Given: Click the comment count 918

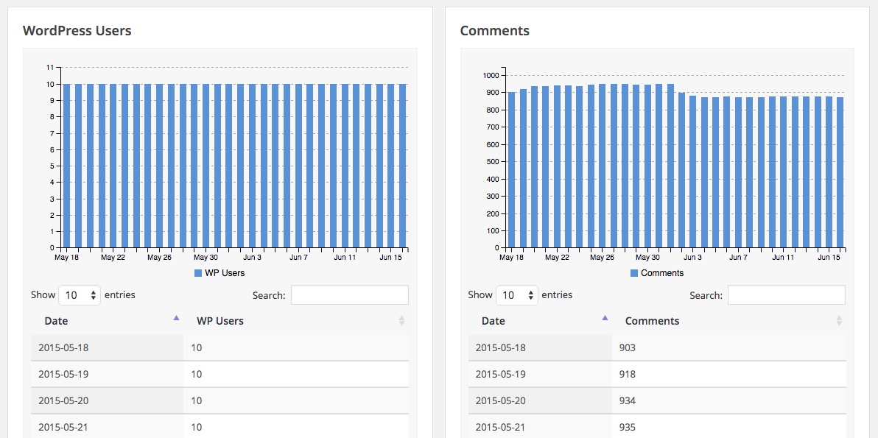Looking at the screenshot, I should [x=628, y=374].
